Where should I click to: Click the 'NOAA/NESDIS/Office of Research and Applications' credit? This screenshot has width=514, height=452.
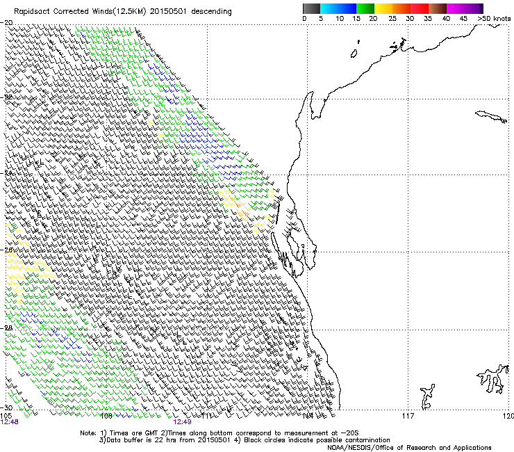[409, 448]
